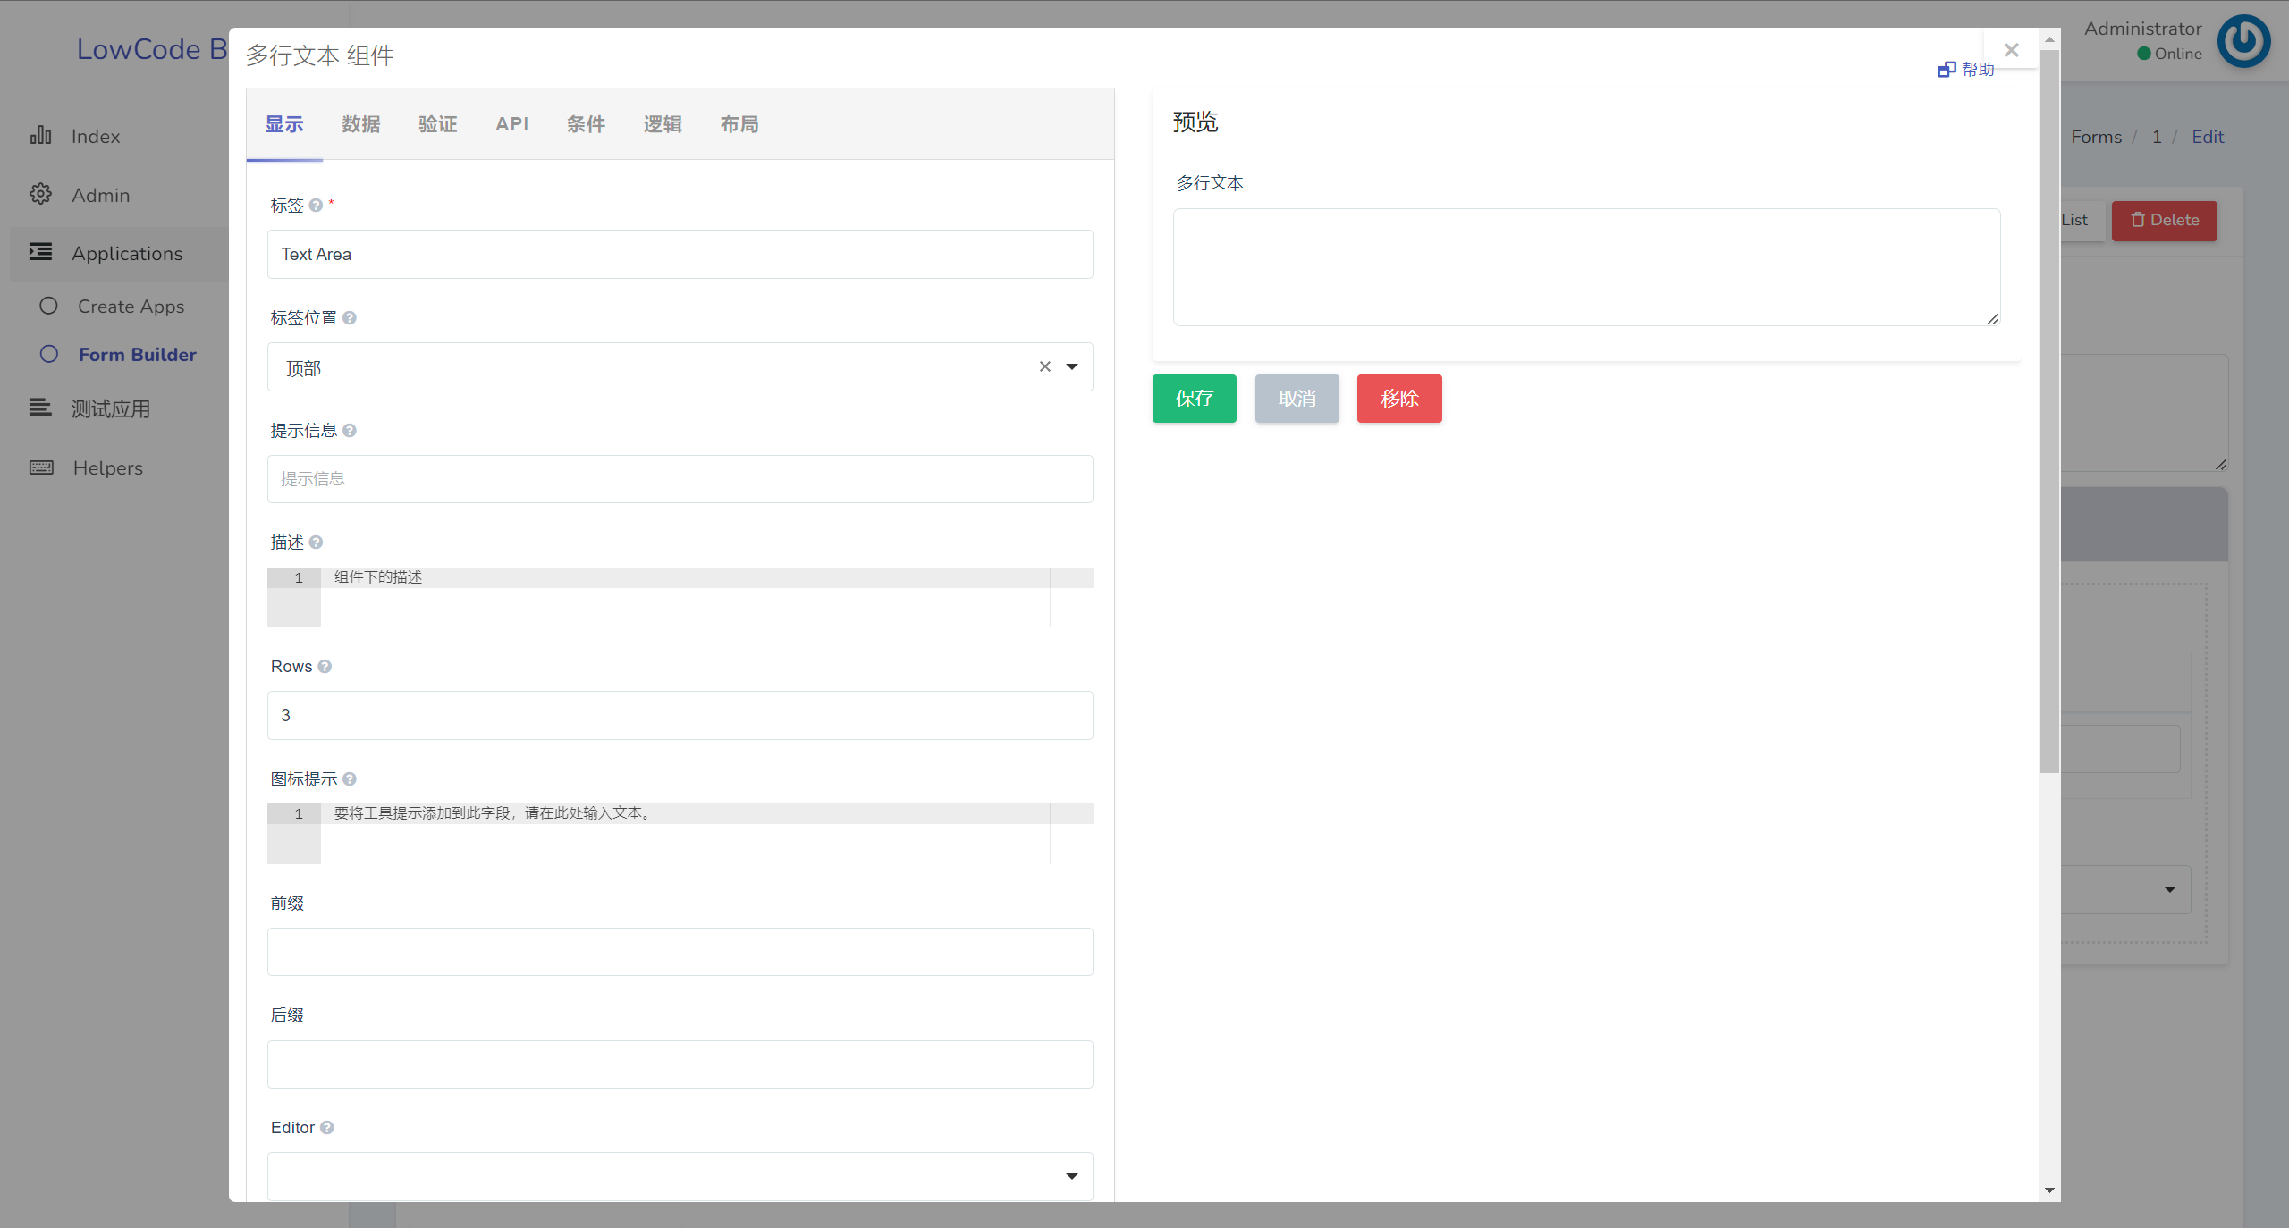Click the help icon beside 标签位置
Screen dimensions: 2289x1228
coord(350,318)
